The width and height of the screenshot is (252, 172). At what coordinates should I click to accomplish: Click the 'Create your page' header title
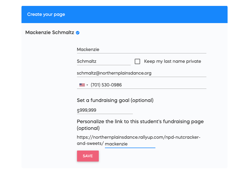point(46,14)
